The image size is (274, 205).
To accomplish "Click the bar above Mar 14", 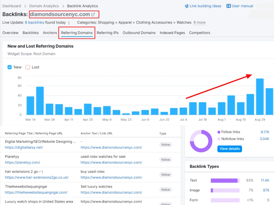I will [x=30, y=106].
